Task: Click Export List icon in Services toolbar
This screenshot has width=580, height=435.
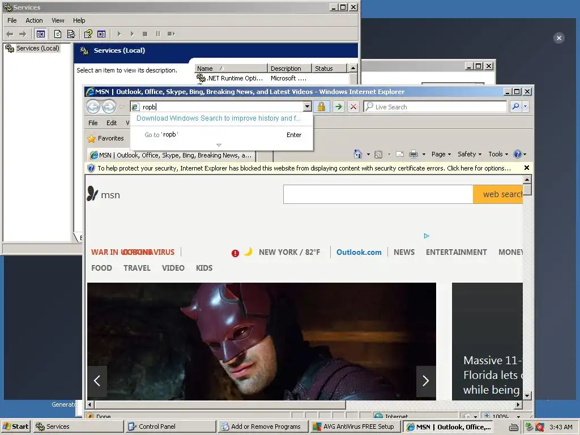Action: click(x=71, y=34)
